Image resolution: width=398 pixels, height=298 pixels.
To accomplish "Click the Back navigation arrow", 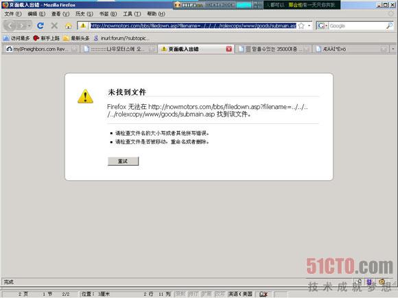I will coord(10,25).
